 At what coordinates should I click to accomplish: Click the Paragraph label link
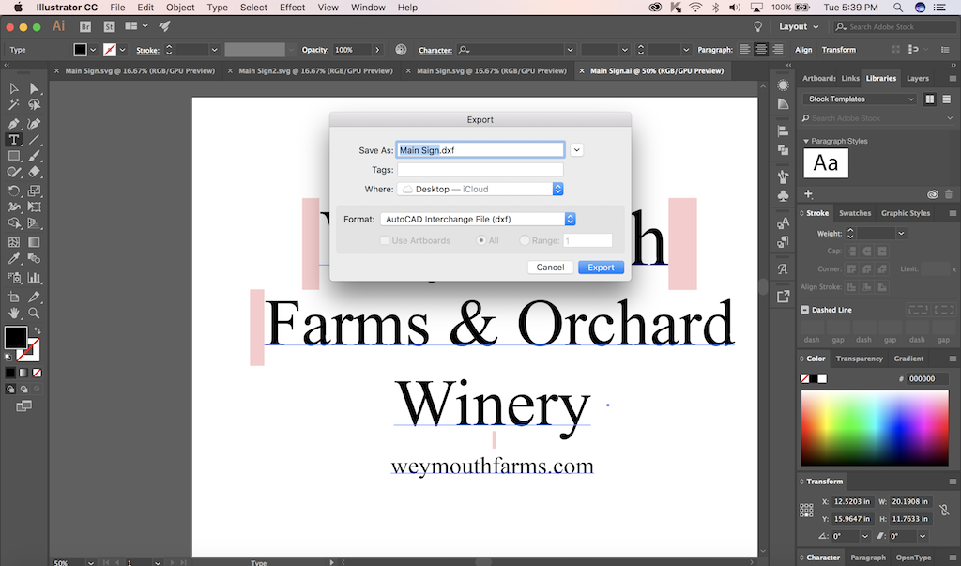714,50
